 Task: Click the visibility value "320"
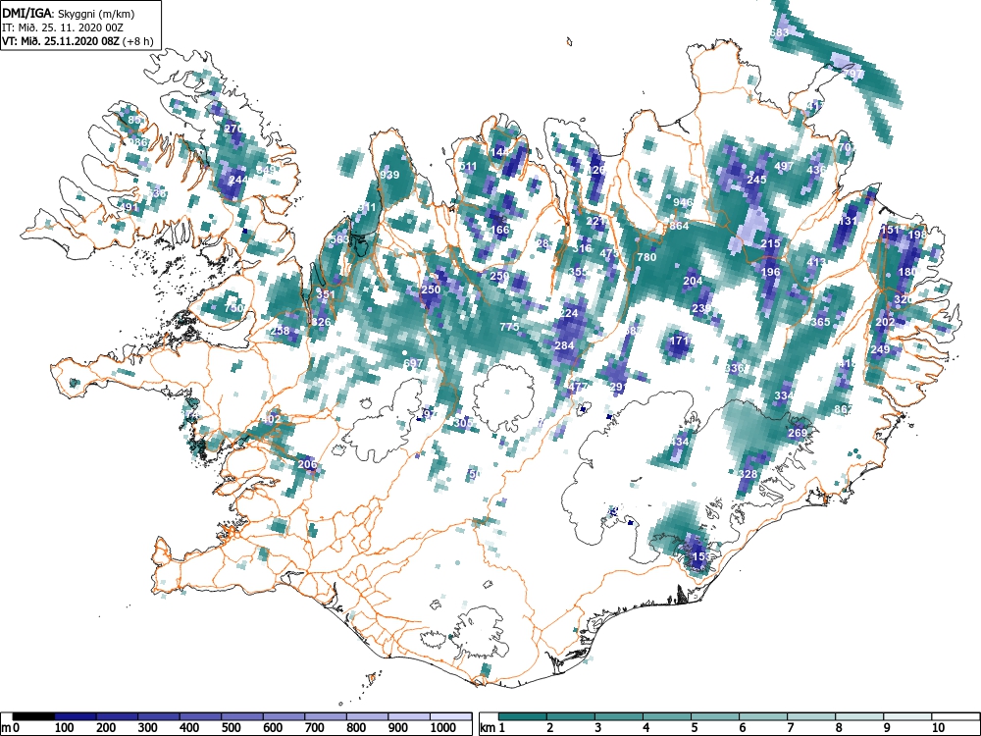point(904,299)
